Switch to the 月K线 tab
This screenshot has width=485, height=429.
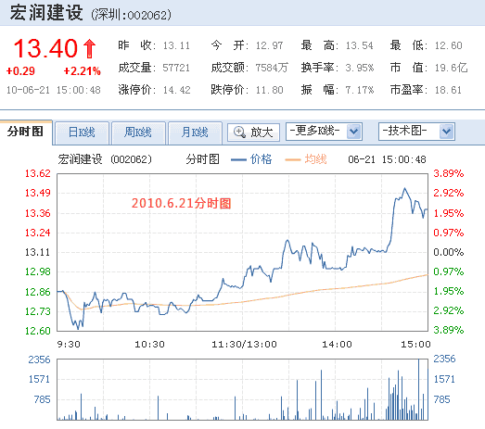(x=195, y=132)
